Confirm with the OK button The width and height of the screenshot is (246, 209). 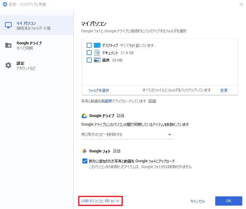pos(228,201)
